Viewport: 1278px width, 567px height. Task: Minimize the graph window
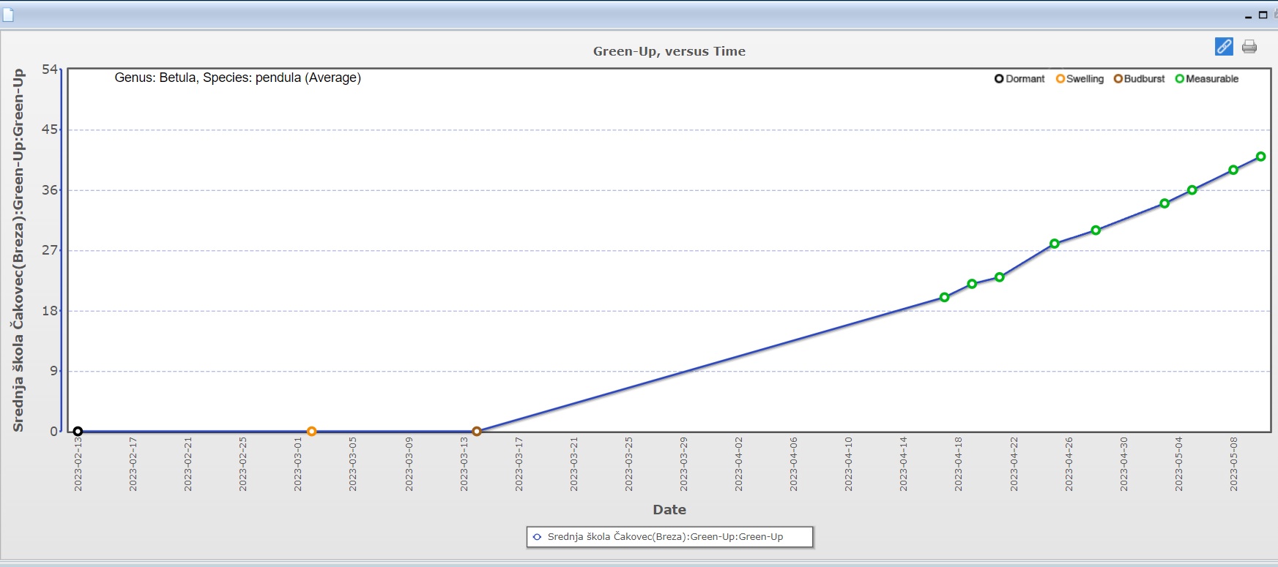point(1249,16)
